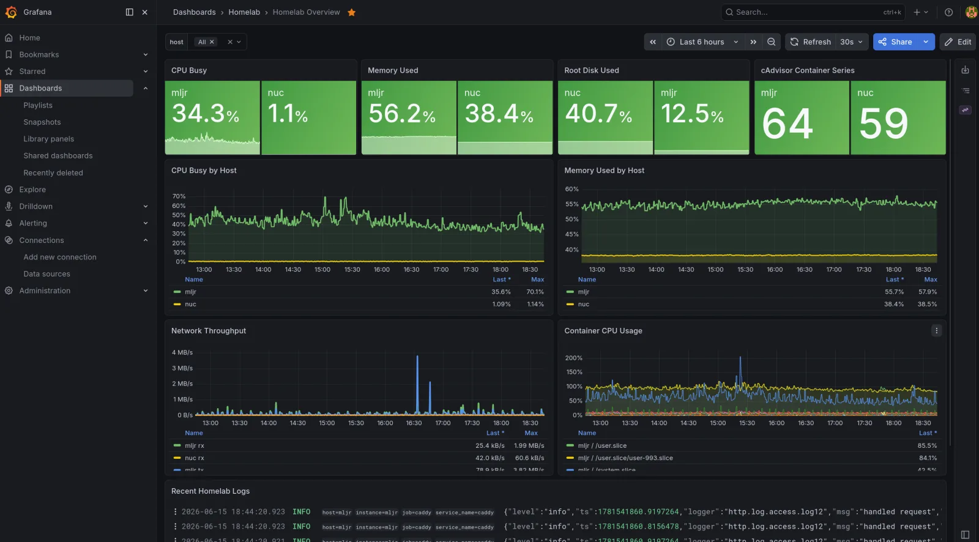Clear host variable selection
This screenshot has height=542, width=979.
coord(230,42)
